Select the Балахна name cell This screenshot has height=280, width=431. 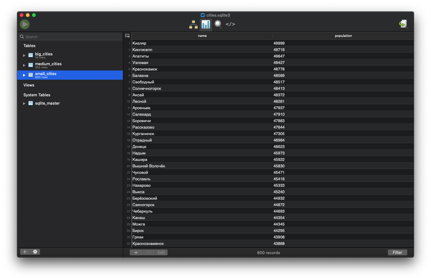202,75
